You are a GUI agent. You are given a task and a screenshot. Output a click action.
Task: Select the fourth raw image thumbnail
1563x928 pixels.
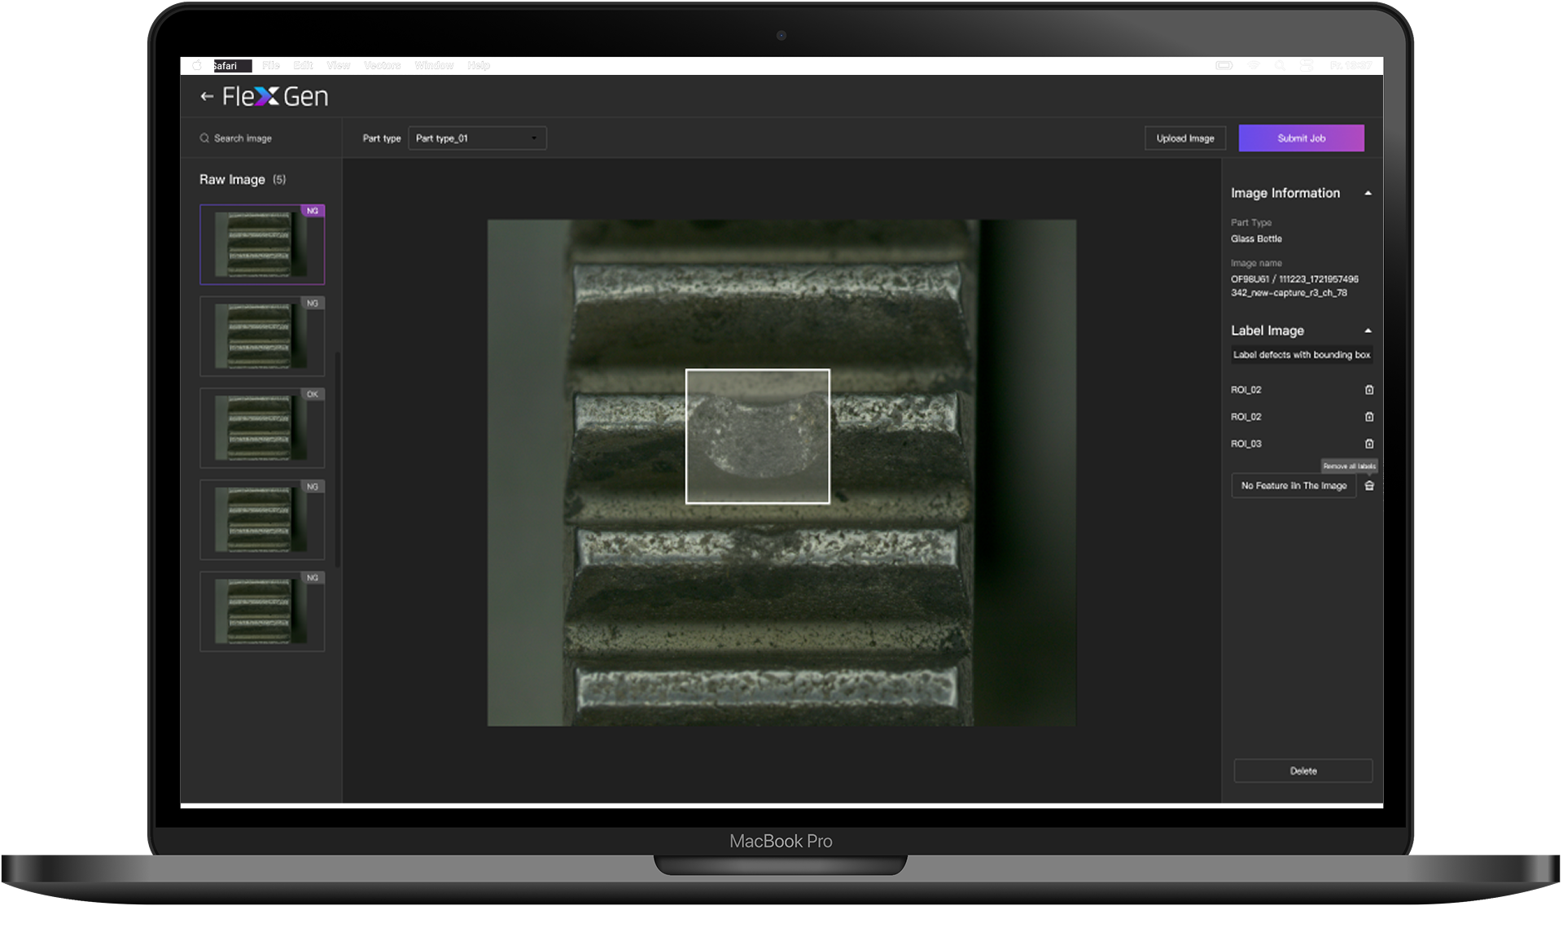tap(262, 519)
